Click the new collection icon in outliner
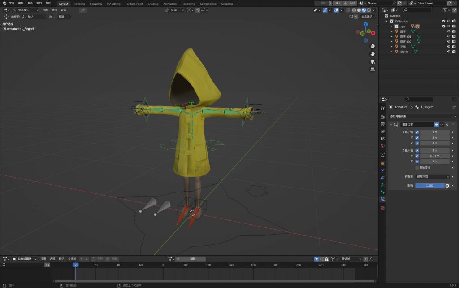Image resolution: width=459 pixels, height=288 pixels. (455, 10)
